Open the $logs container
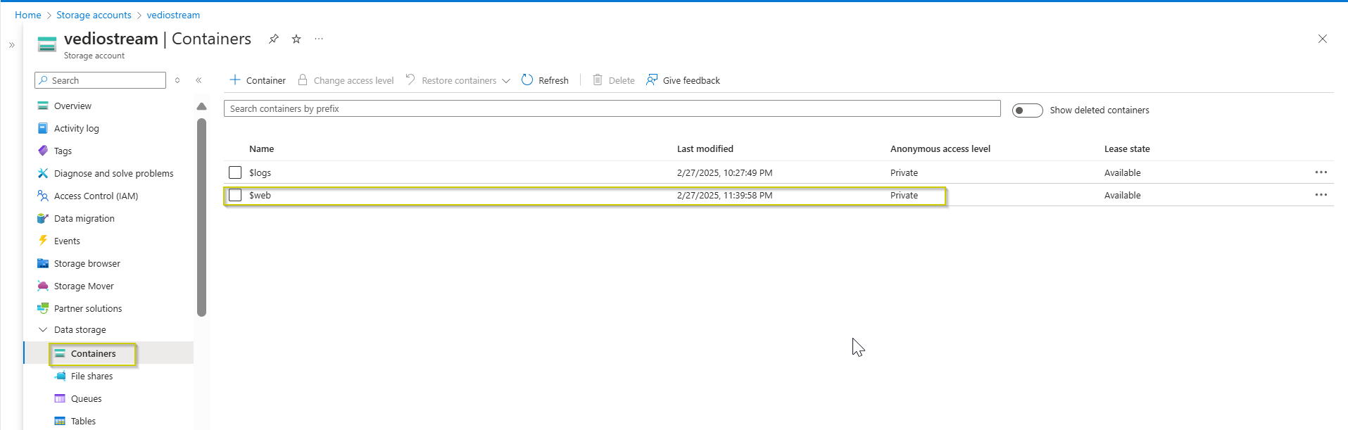Viewport: 1348px width, 430px height. pos(260,172)
